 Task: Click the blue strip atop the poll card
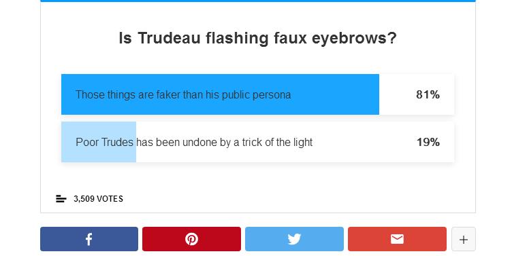pos(257,1)
